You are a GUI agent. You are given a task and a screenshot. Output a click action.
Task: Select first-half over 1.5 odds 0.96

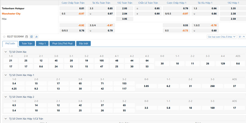pyautogui.click(x=205, y=9)
